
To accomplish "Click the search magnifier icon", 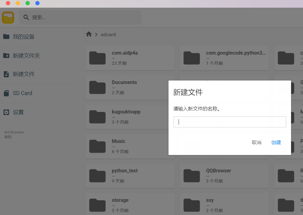I will tap(26, 17).
